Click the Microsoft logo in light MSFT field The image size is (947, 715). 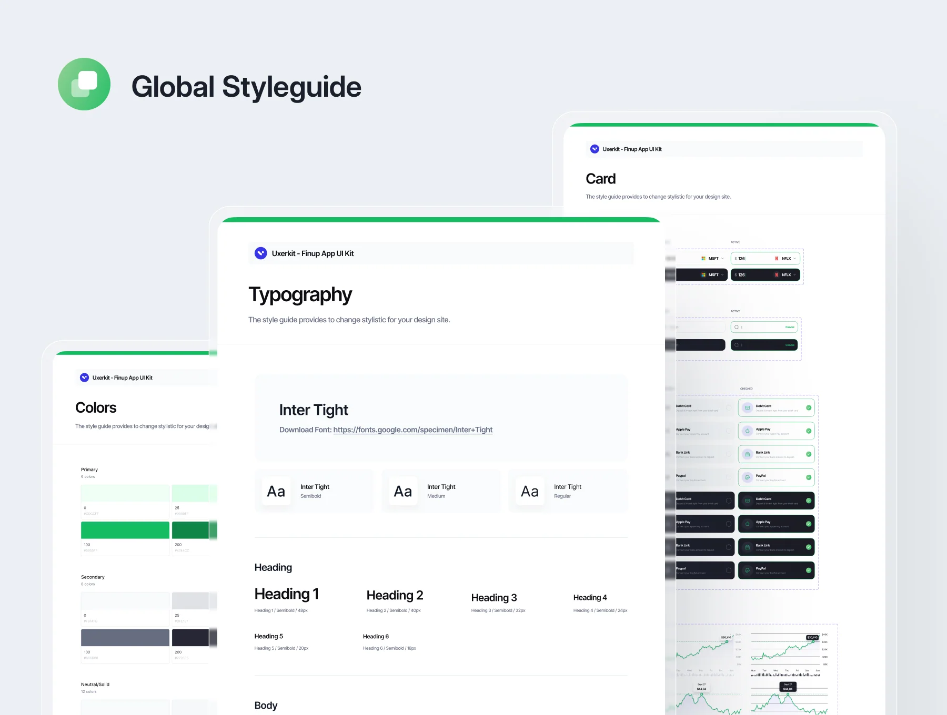pyautogui.click(x=703, y=259)
